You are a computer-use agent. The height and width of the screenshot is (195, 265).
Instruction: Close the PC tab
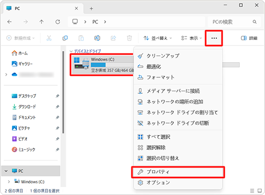[76, 8]
